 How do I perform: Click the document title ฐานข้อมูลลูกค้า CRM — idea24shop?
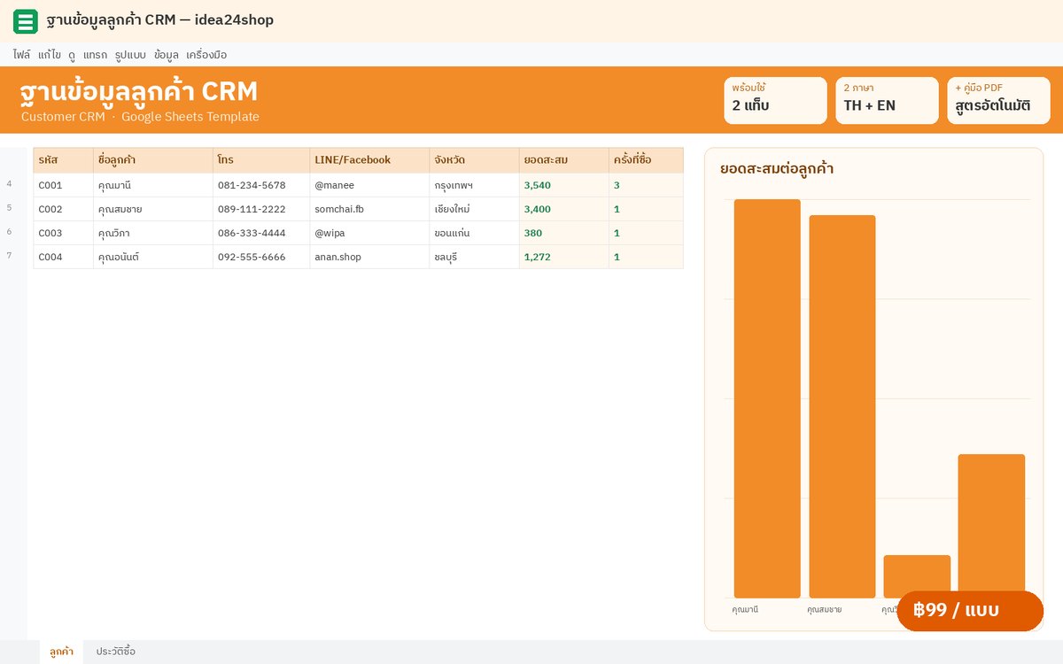click(160, 20)
